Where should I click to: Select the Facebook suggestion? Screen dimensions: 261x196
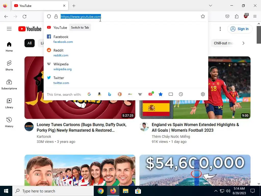point(126,39)
